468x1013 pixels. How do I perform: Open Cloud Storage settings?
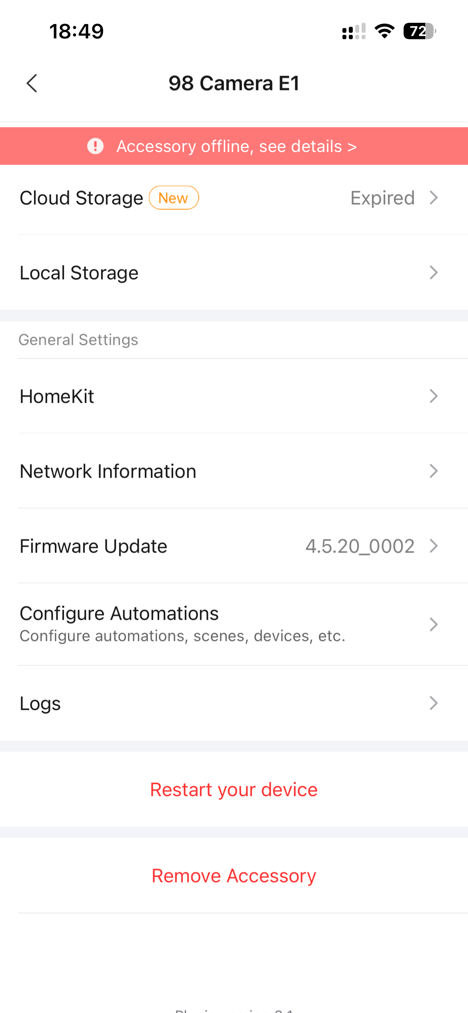82,198
